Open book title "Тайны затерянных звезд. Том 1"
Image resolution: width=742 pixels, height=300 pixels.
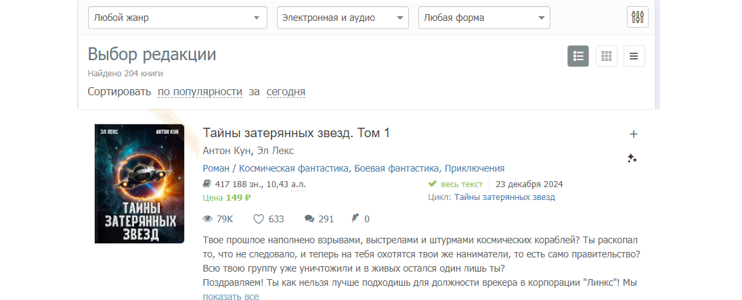point(296,133)
